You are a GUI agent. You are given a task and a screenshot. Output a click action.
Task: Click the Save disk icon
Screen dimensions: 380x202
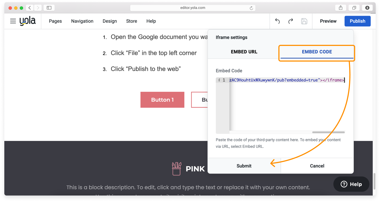click(x=304, y=21)
